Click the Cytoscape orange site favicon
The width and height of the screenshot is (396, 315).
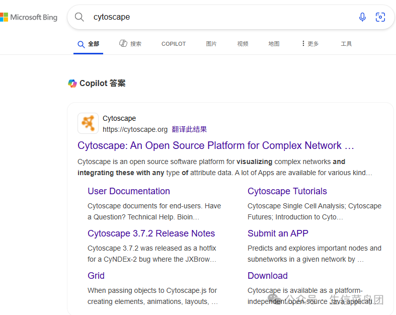pos(88,123)
